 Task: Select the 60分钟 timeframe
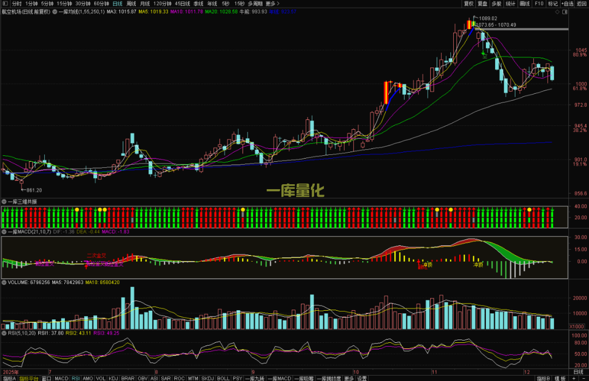101,4
